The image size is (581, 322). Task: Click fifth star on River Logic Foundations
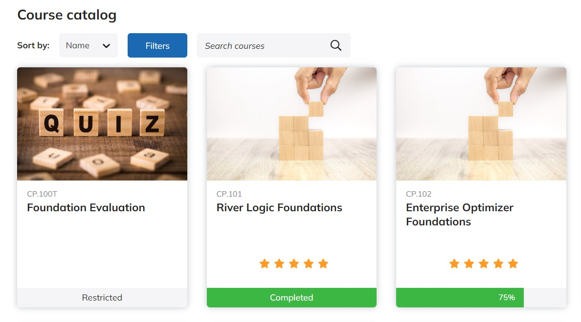(x=323, y=264)
